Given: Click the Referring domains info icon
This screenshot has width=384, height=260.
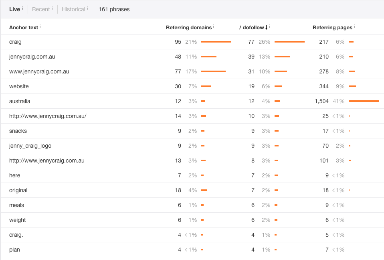Looking at the screenshot, I should [214, 26].
